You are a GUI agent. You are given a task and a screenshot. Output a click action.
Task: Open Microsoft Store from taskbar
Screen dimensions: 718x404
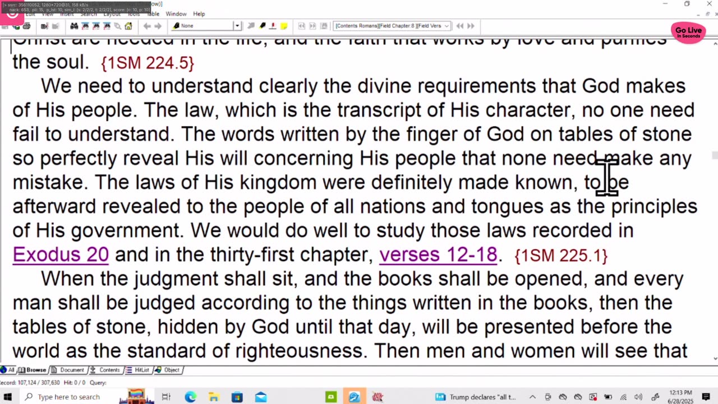coord(237,397)
